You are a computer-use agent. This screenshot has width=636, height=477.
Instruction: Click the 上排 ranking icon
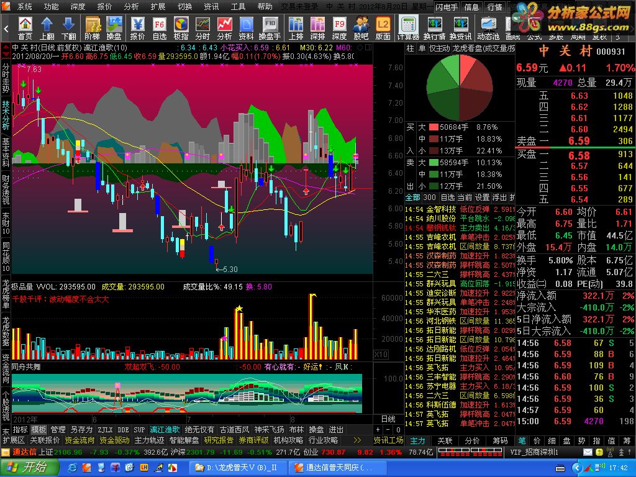[x=296, y=28]
